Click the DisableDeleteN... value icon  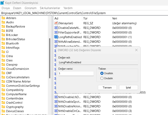(56, 28)
